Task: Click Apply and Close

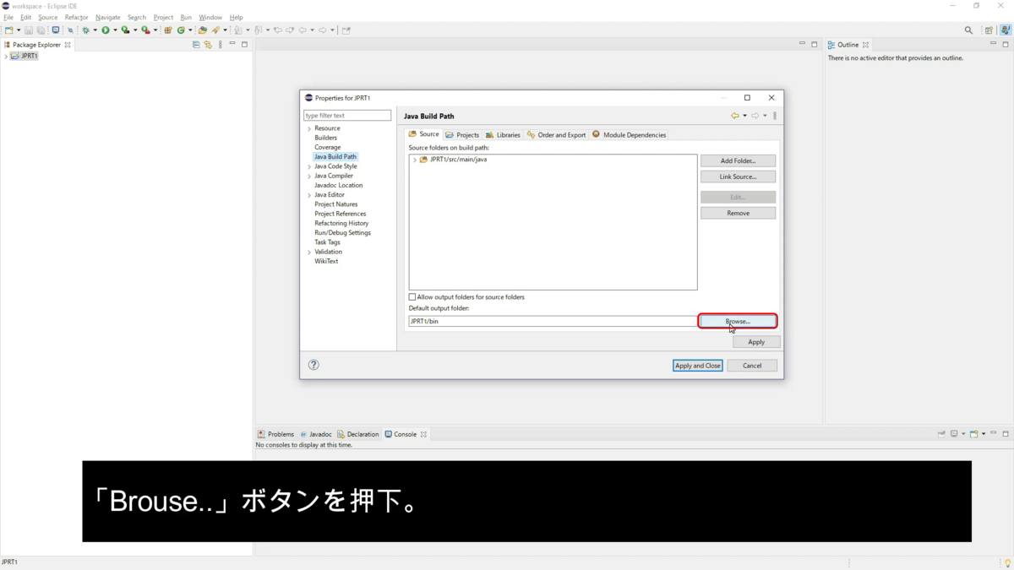Action: pyautogui.click(x=698, y=366)
